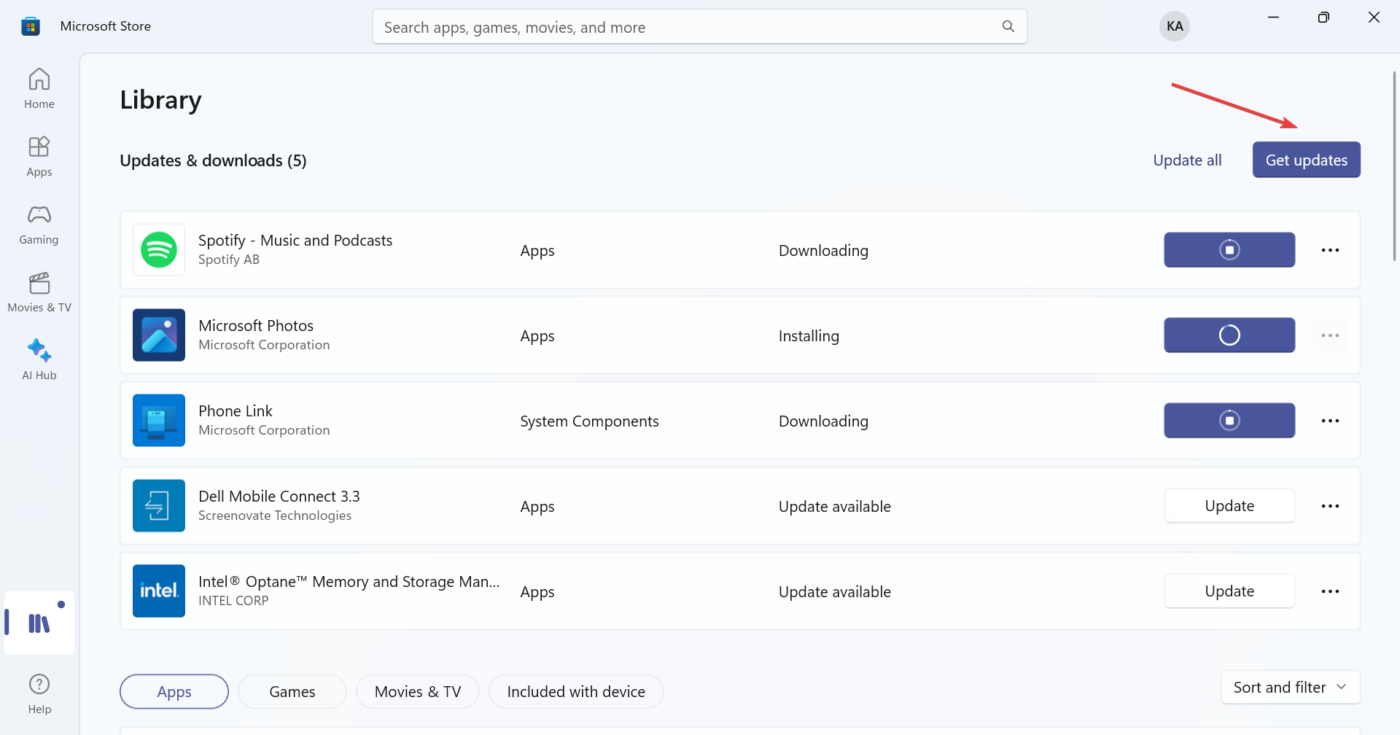This screenshot has width=1400, height=735.
Task: Go to Apps section in sidebar
Action: pos(39,157)
